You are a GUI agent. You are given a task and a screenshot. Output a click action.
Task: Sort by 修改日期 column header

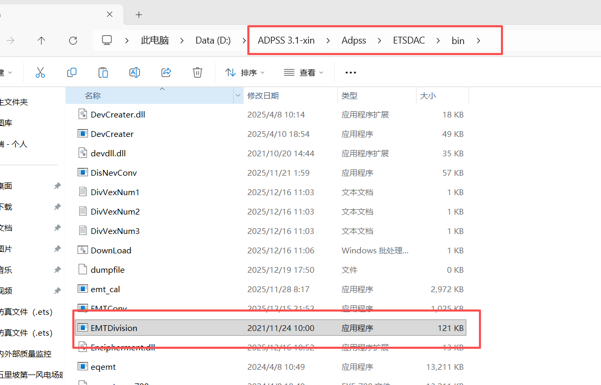(x=263, y=95)
